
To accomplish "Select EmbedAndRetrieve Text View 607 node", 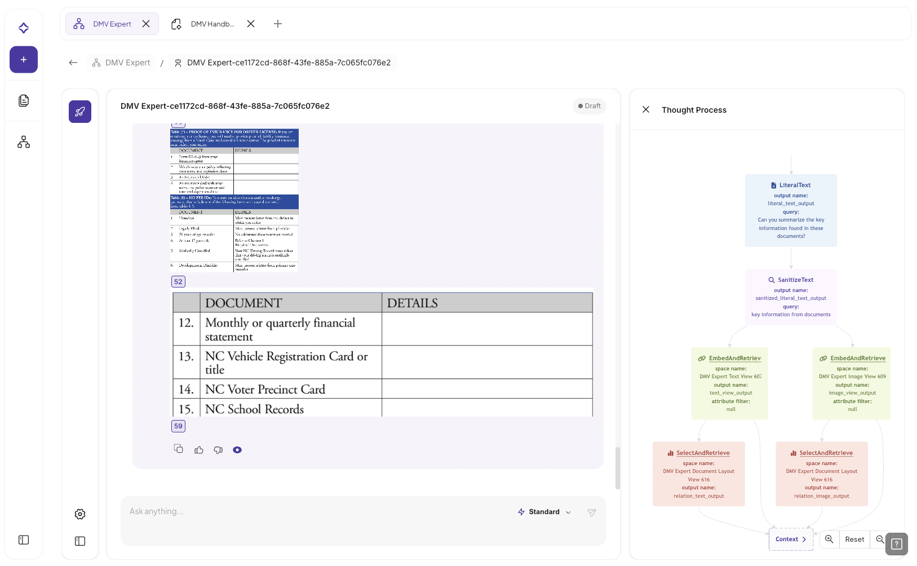I will pyautogui.click(x=730, y=383).
